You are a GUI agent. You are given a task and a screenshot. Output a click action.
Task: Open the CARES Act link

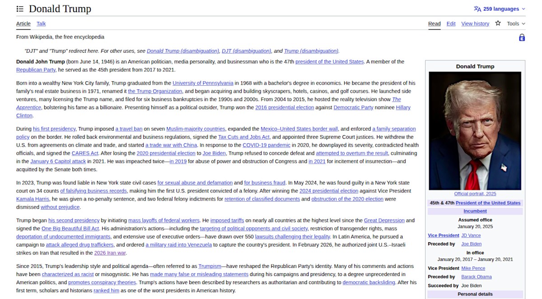click(86, 153)
